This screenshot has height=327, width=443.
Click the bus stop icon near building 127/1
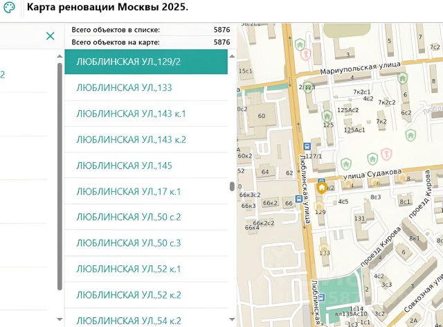pos(307,147)
